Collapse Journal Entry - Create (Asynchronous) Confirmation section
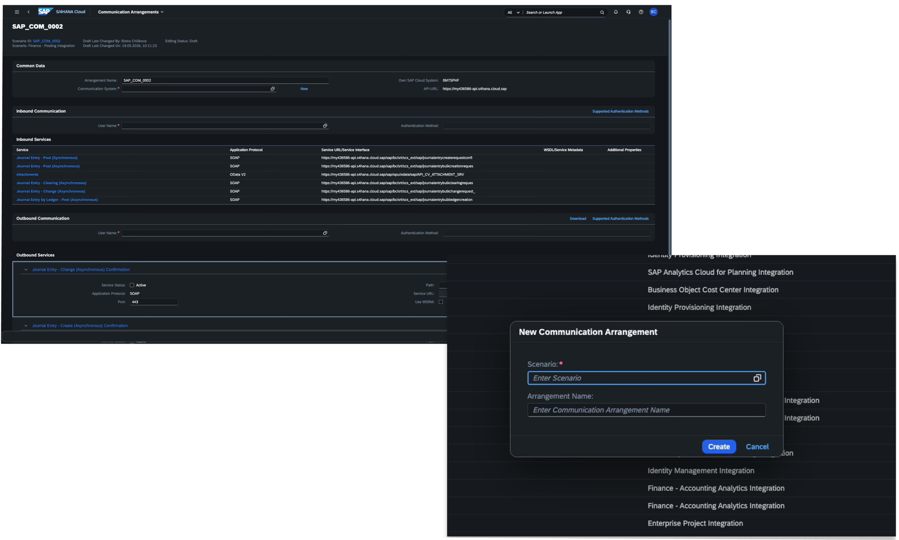Image resolution: width=899 pixels, height=540 pixels. tap(26, 326)
